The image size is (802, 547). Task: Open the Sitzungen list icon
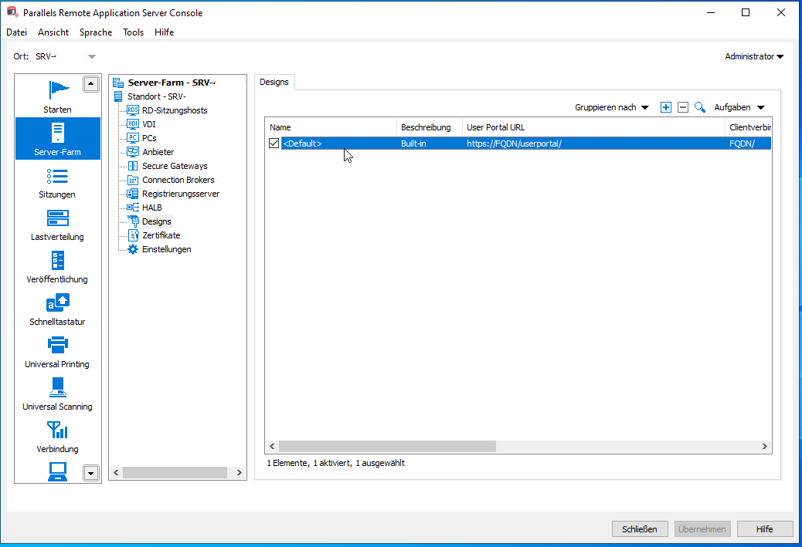pos(57,176)
